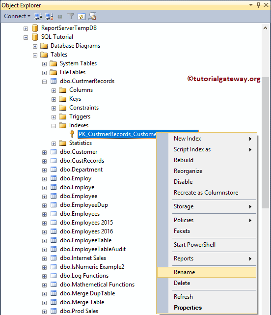
Task: Click the Activity Monitor toolbar icon
Action: 92,17
